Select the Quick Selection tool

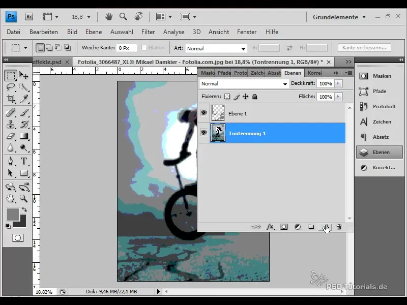click(x=24, y=87)
